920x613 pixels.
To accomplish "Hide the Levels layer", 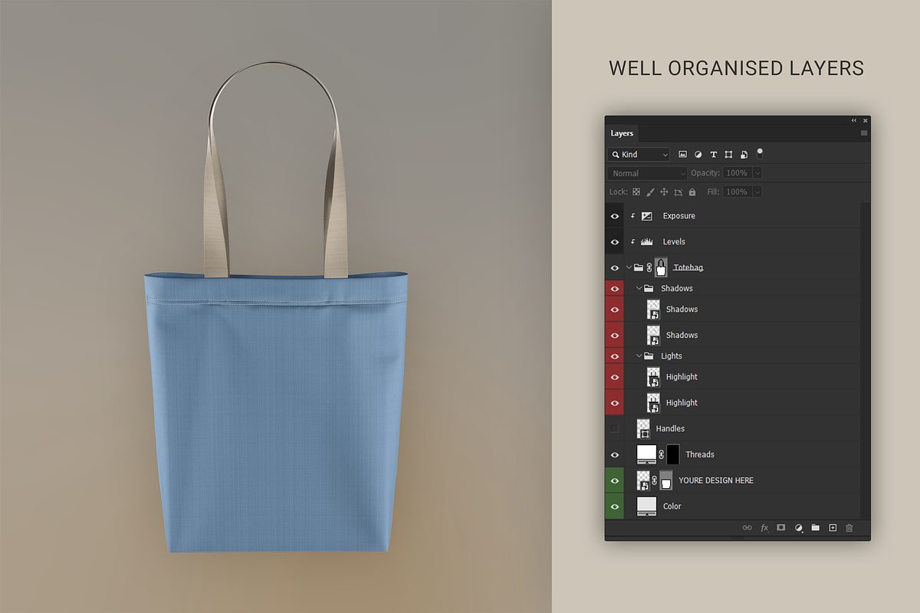I will tap(614, 241).
